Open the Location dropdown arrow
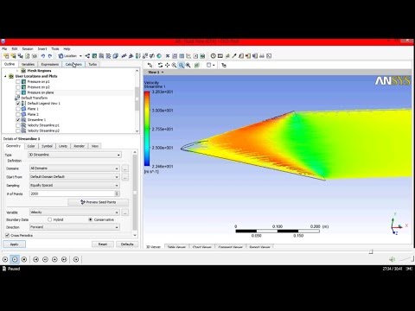 pos(80,56)
